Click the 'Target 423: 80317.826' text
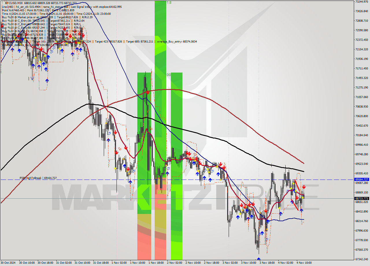This screenshot has height=266, width=370. [x=108, y=42]
